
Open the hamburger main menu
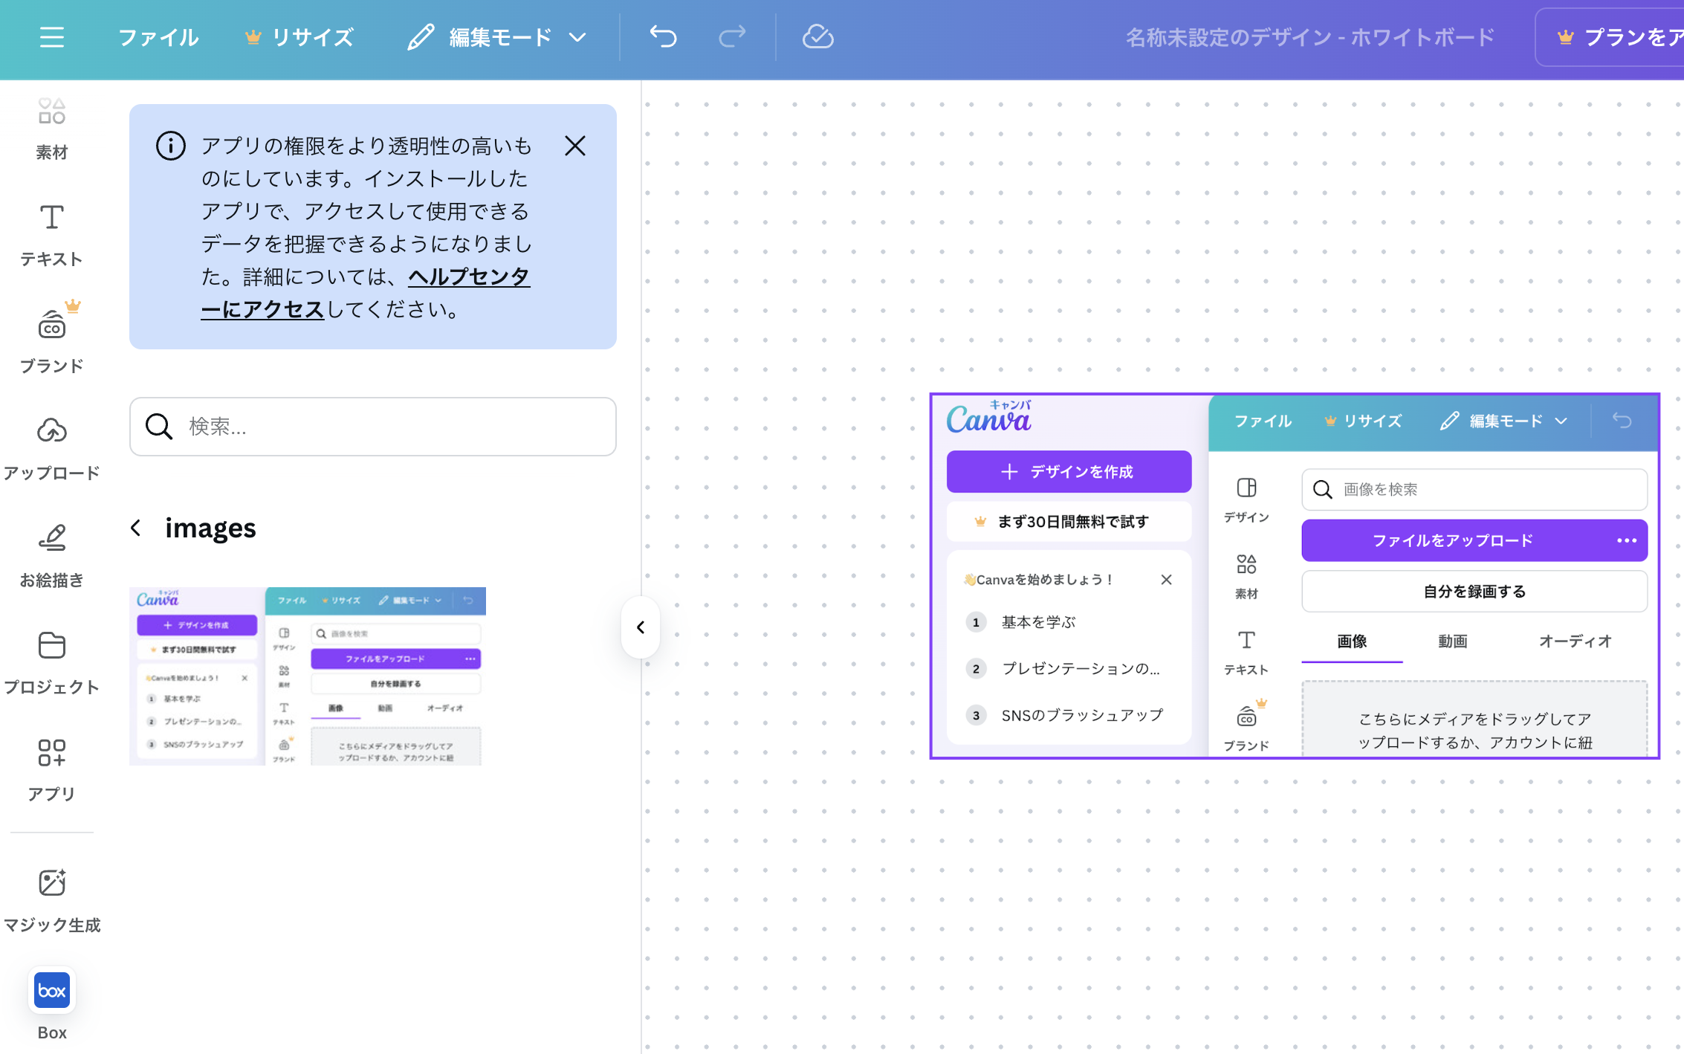click(x=51, y=37)
